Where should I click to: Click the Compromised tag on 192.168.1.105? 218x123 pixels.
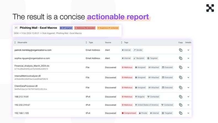point(129,113)
